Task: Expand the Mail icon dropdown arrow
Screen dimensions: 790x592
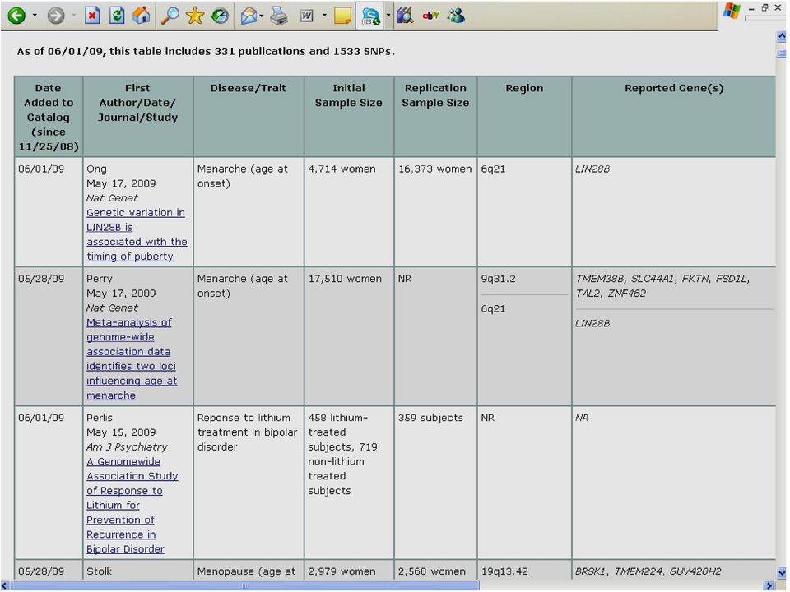Action: click(x=262, y=16)
